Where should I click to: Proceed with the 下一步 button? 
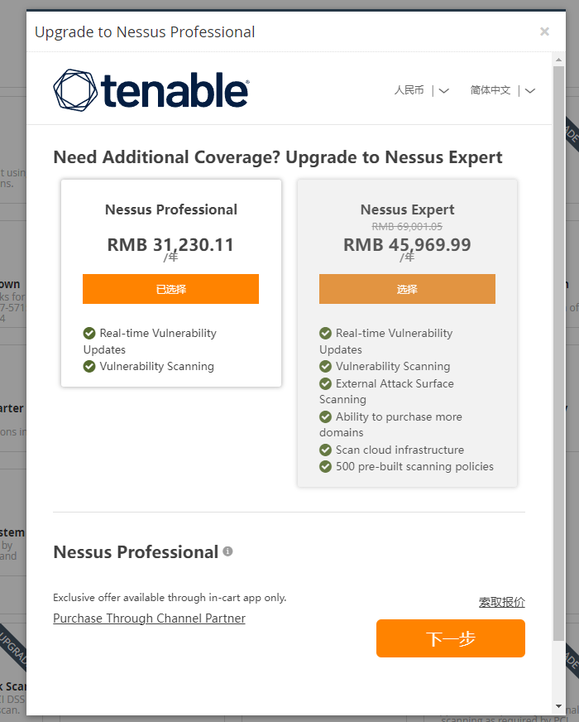(450, 638)
